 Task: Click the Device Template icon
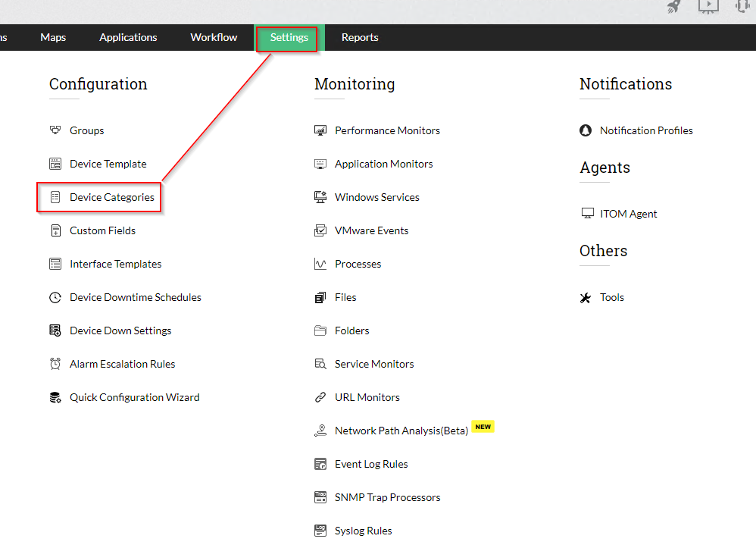pos(55,164)
